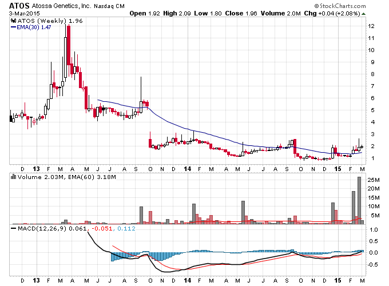
Task: Click the 25M label on the volume axis
Action: [x=374, y=180]
